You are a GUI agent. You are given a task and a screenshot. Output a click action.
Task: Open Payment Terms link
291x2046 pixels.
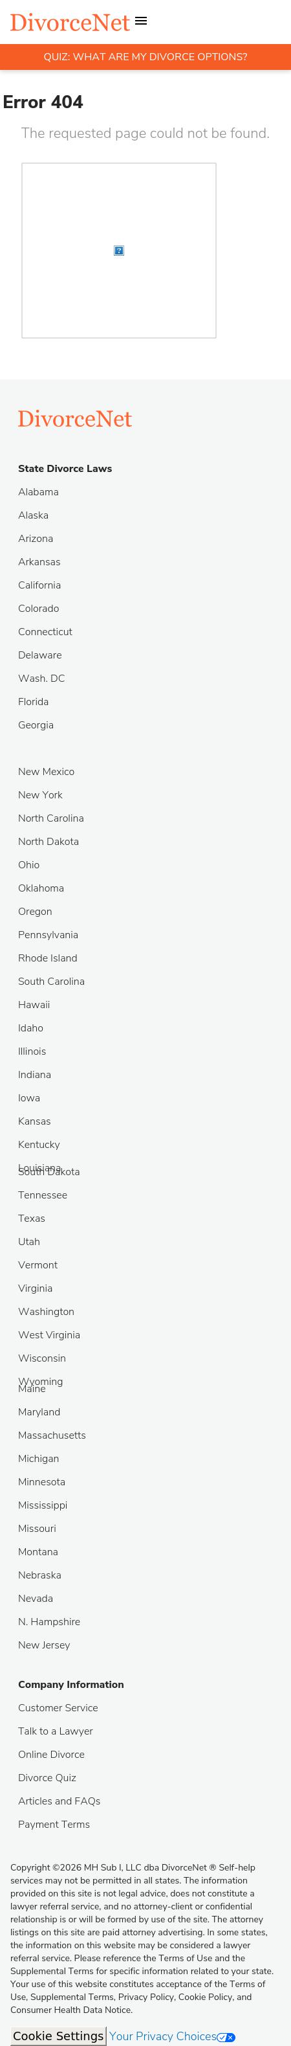pyautogui.click(x=54, y=1825)
